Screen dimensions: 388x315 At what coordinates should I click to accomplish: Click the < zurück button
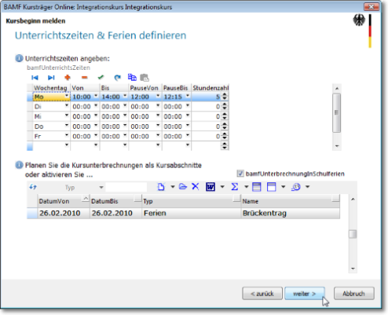pyautogui.click(x=262, y=294)
